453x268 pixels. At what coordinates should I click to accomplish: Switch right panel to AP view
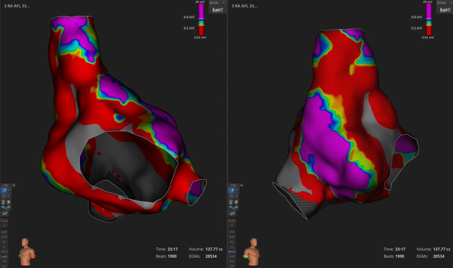coord(232,266)
